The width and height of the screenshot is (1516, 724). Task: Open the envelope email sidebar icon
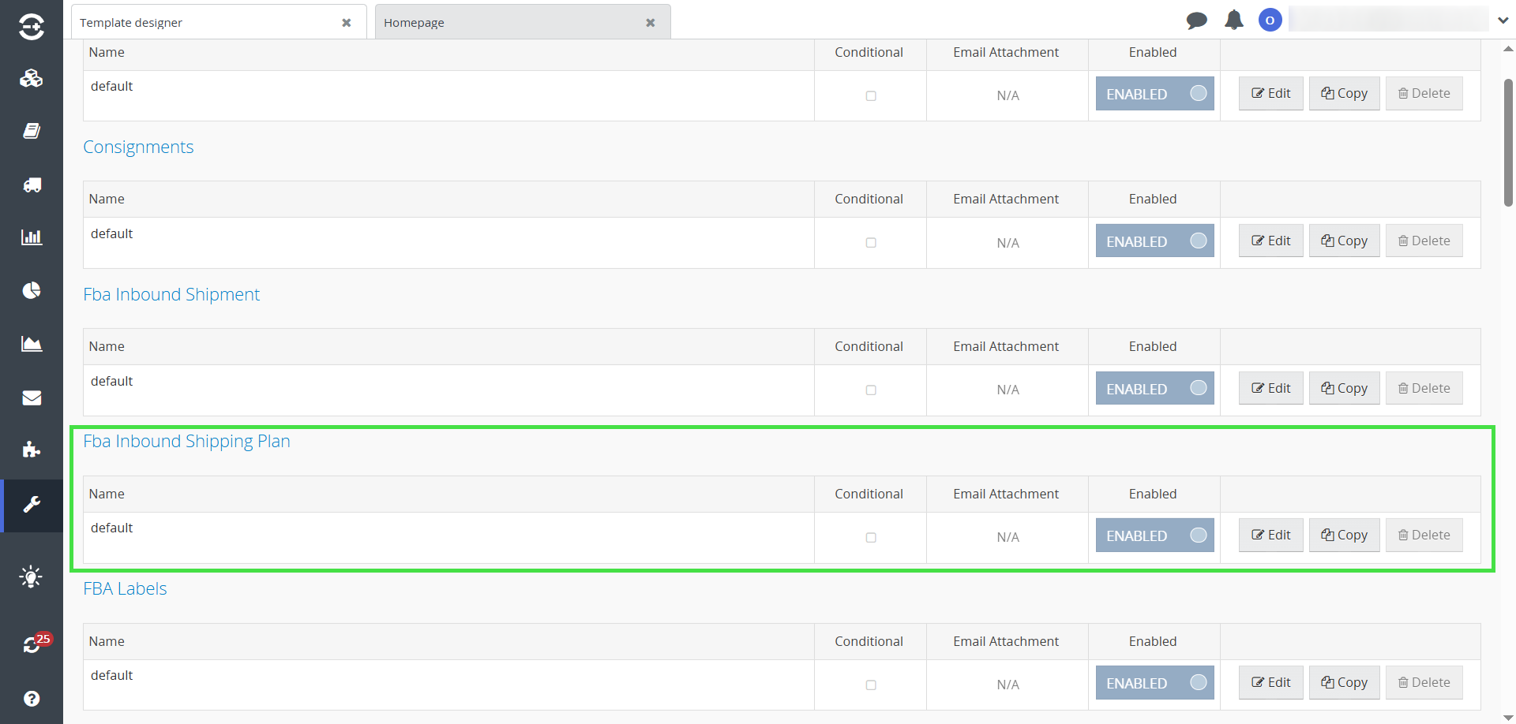[x=32, y=397]
